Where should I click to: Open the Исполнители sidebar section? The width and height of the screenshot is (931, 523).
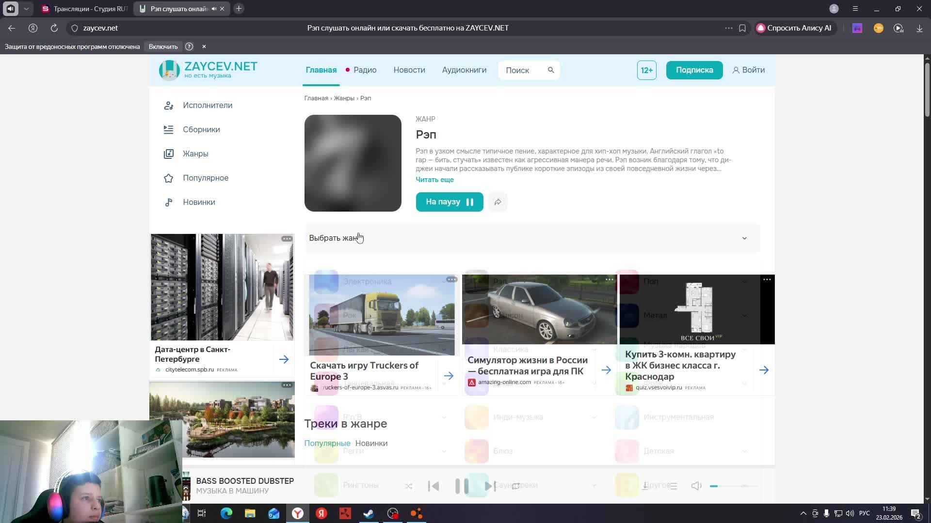207,105
